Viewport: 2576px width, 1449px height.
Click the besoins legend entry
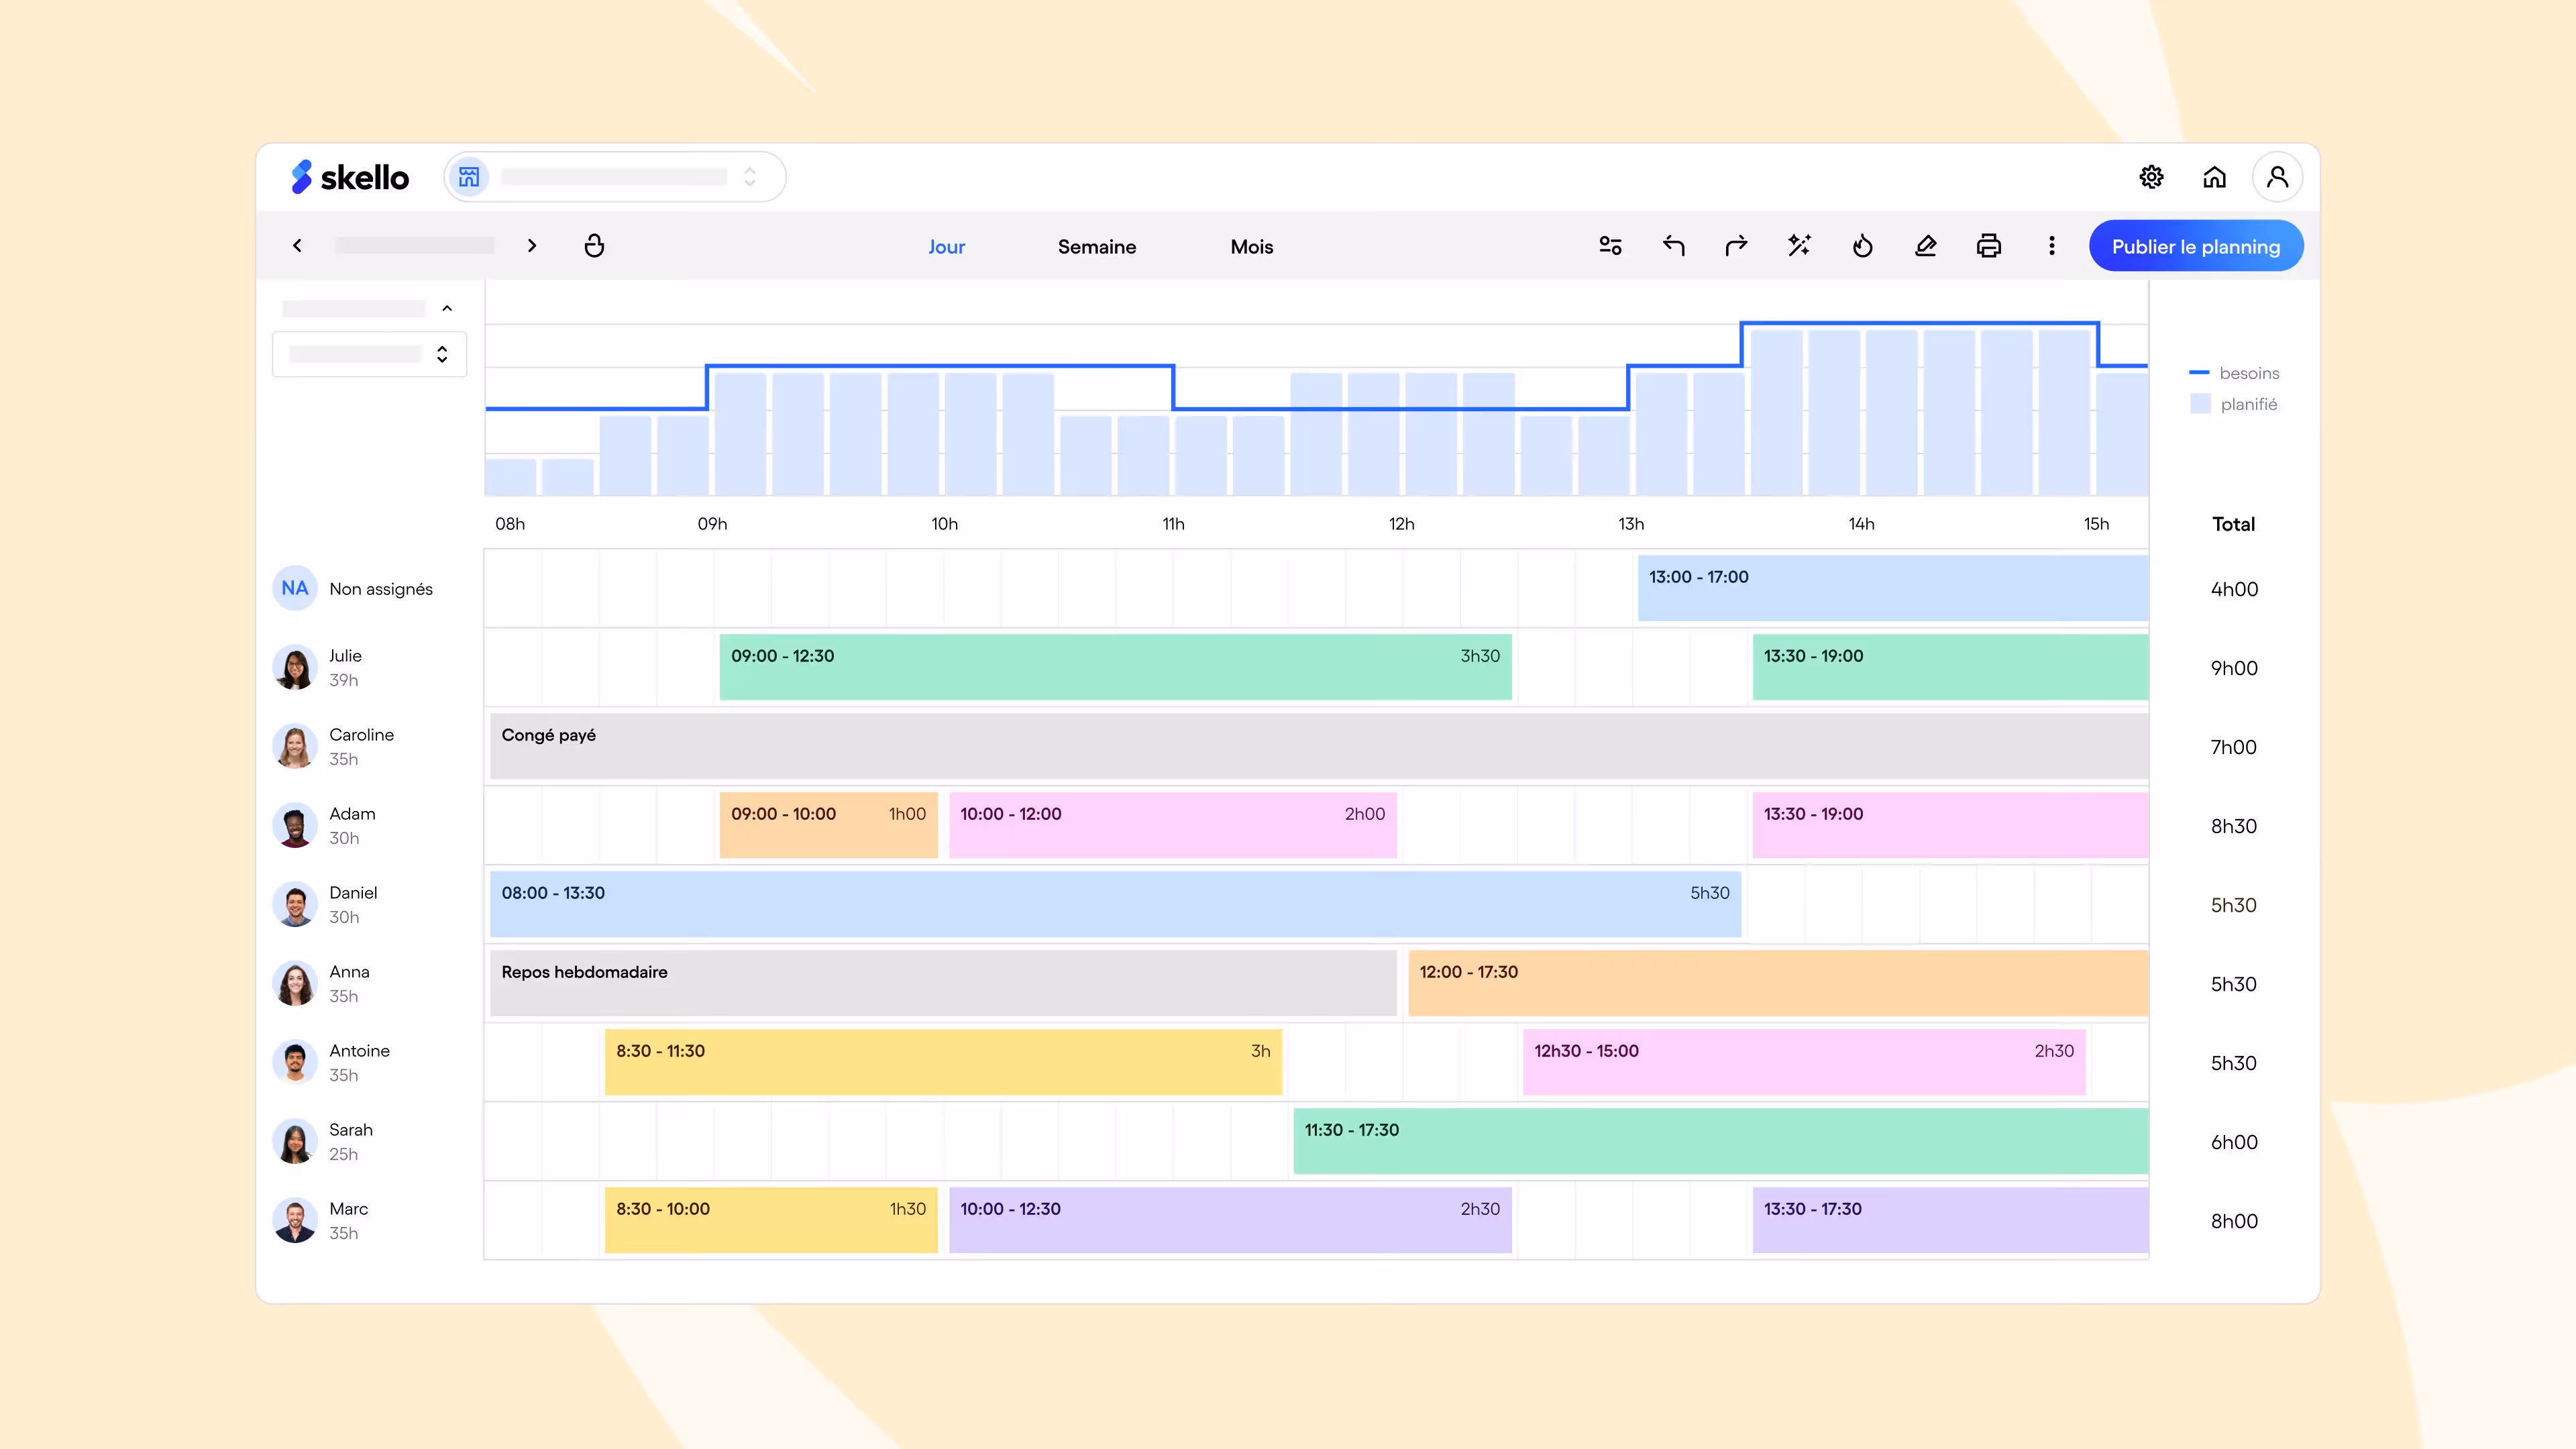(x=2235, y=373)
